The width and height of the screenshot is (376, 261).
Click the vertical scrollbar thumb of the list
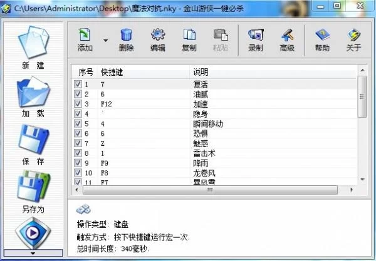[362, 96]
